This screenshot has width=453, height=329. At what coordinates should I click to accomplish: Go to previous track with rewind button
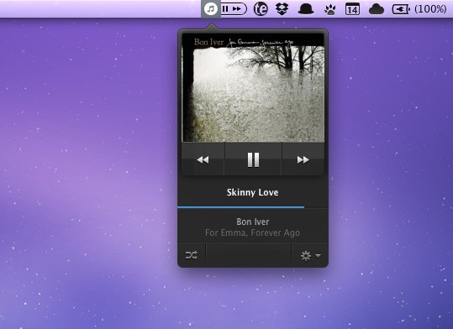click(x=203, y=159)
